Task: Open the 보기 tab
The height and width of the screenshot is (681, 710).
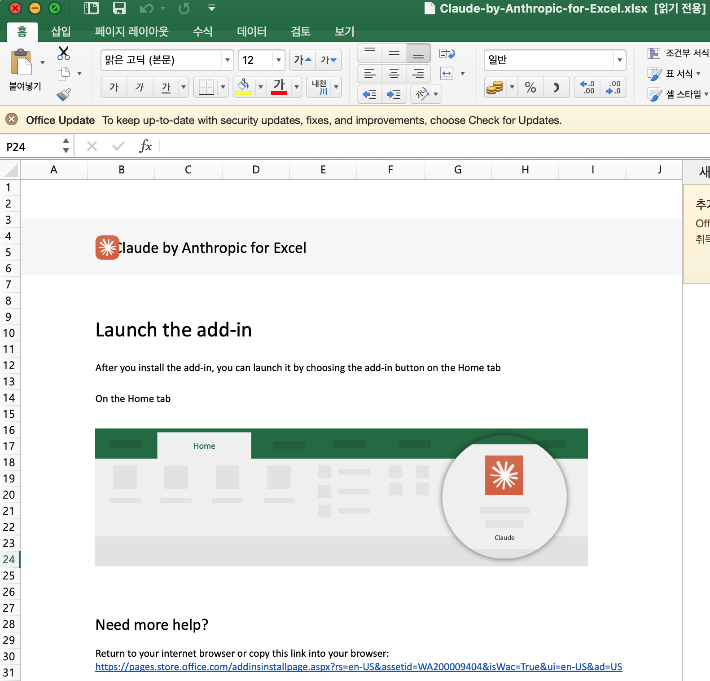Action: coord(345,31)
